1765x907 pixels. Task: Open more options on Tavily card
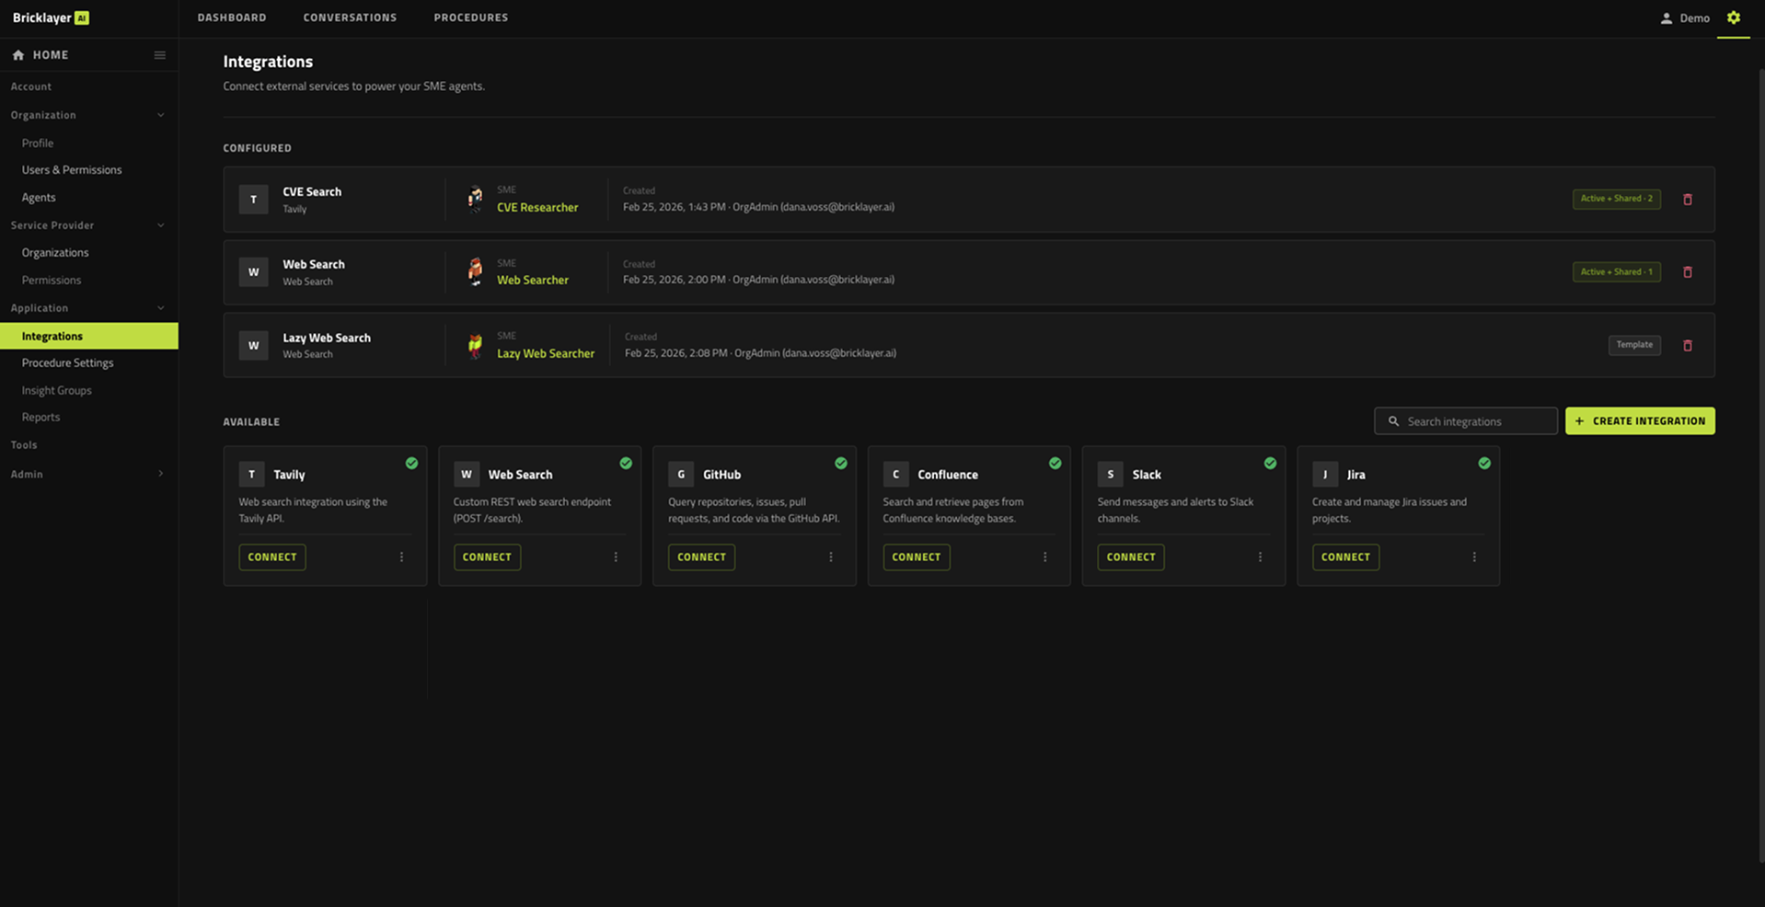[401, 557]
